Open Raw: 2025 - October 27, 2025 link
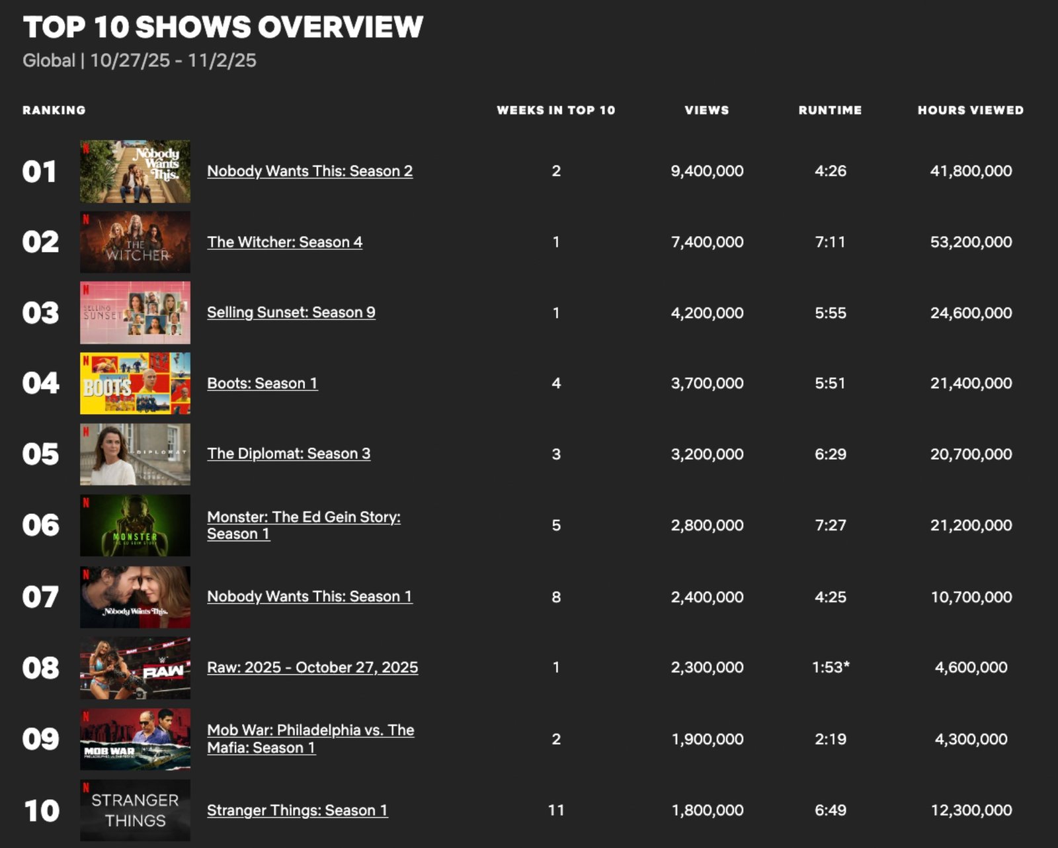Image resolution: width=1058 pixels, height=848 pixels. coord(312,667)
